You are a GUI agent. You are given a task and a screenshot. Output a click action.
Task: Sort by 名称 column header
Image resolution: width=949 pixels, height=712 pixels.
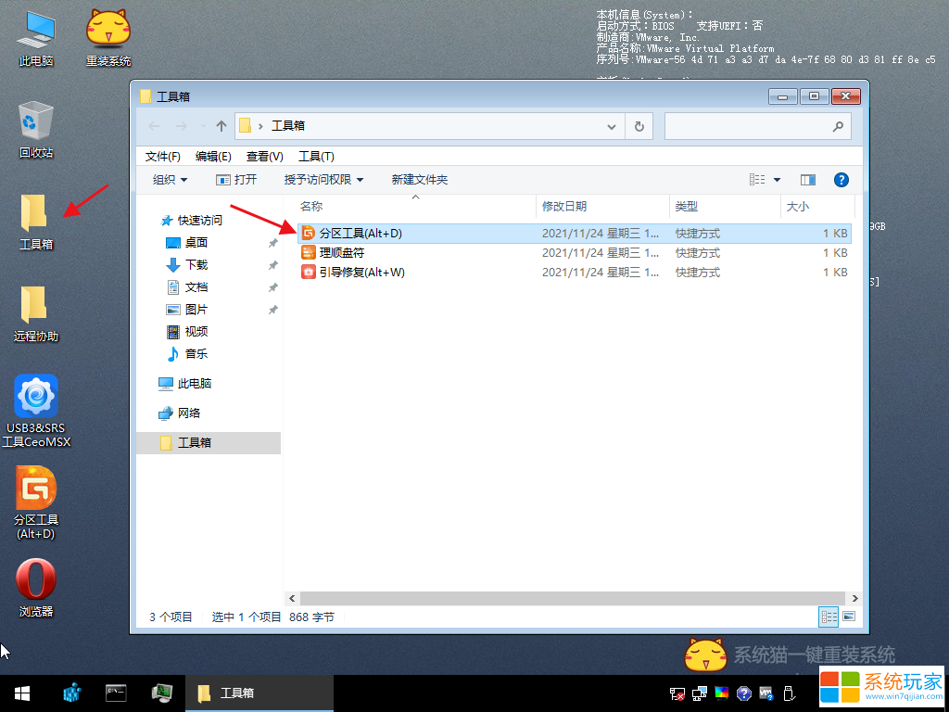point(415,207)
